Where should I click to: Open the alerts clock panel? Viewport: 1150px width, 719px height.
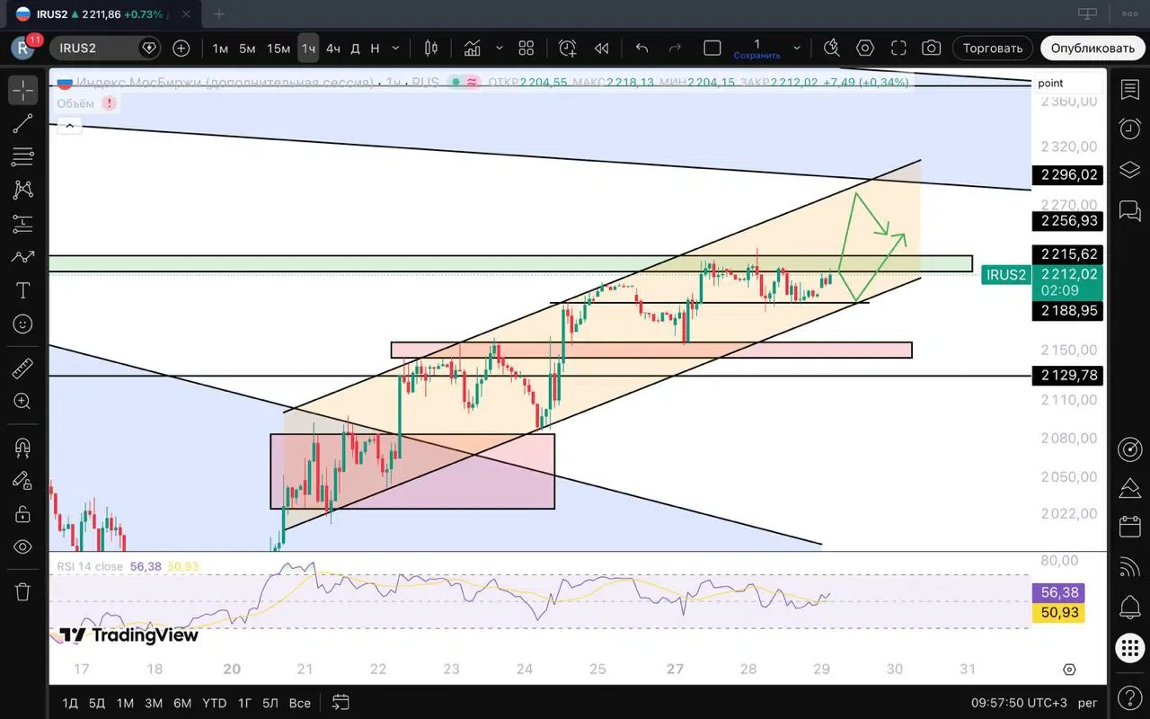(1129, 129)
